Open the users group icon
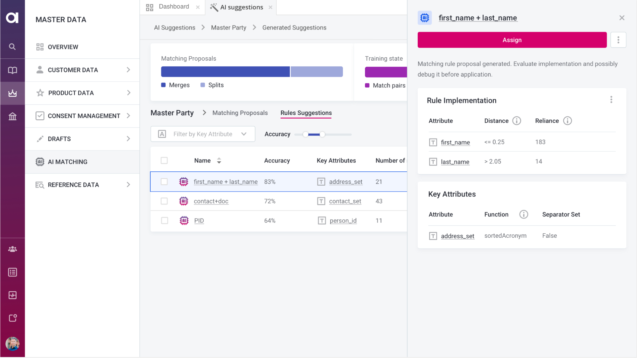Image resolution: width=637 pixels, height=358 pixels. 12,249
